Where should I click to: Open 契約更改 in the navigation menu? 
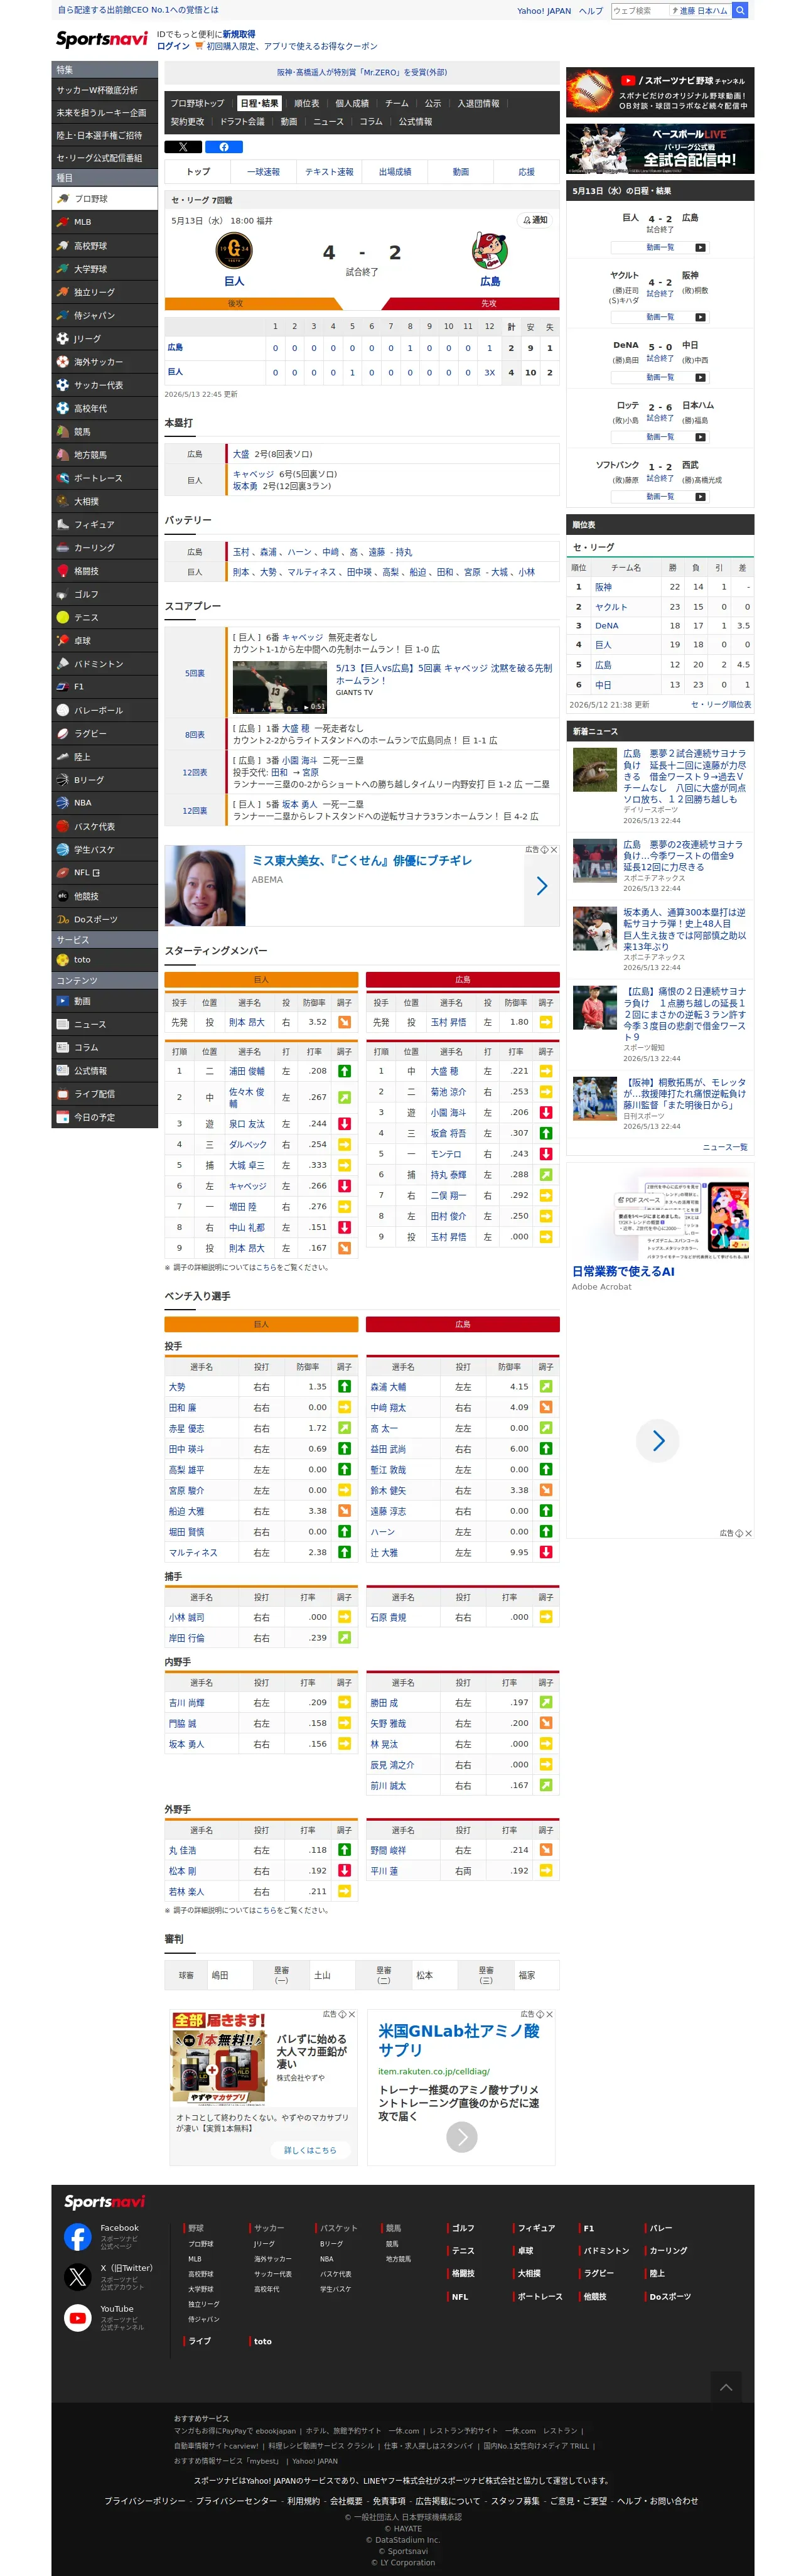click(x=187, y=122)
